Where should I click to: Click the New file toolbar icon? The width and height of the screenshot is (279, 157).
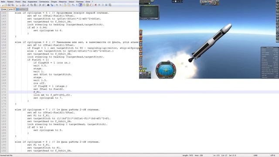pos(2,5)
